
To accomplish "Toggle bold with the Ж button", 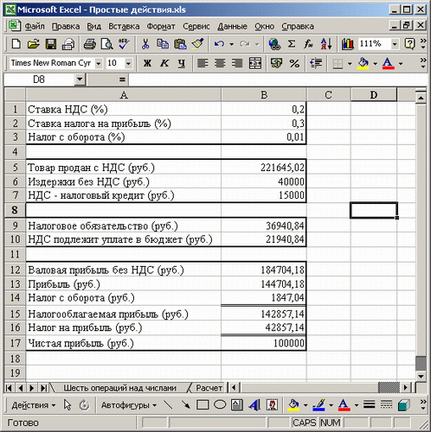I will tap(147, 63).
